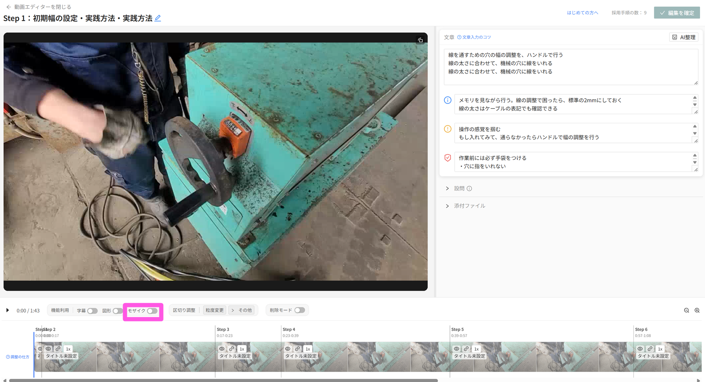Click the eye icon on the Step 5 clip

coord(456,349)
